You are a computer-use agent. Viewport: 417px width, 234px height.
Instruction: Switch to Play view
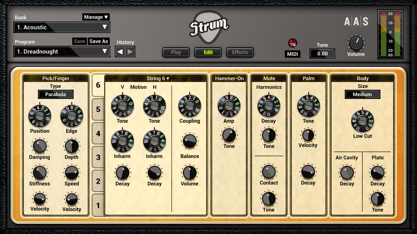point(176,52)
